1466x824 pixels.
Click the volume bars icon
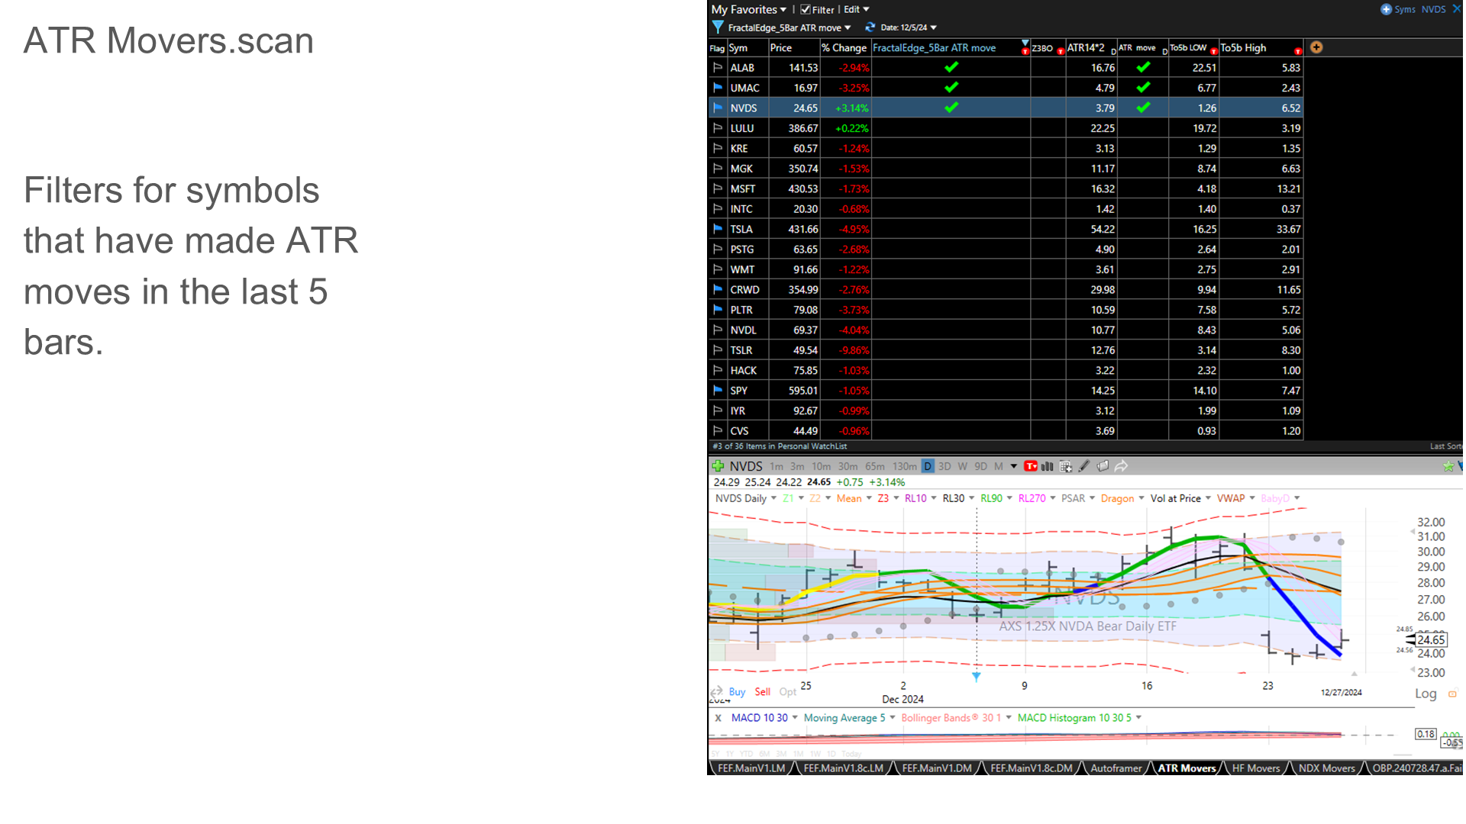pyautogui.click(x=1047, y=466)
